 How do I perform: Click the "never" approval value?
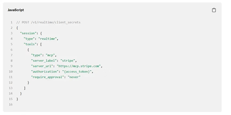pos(74,77)
